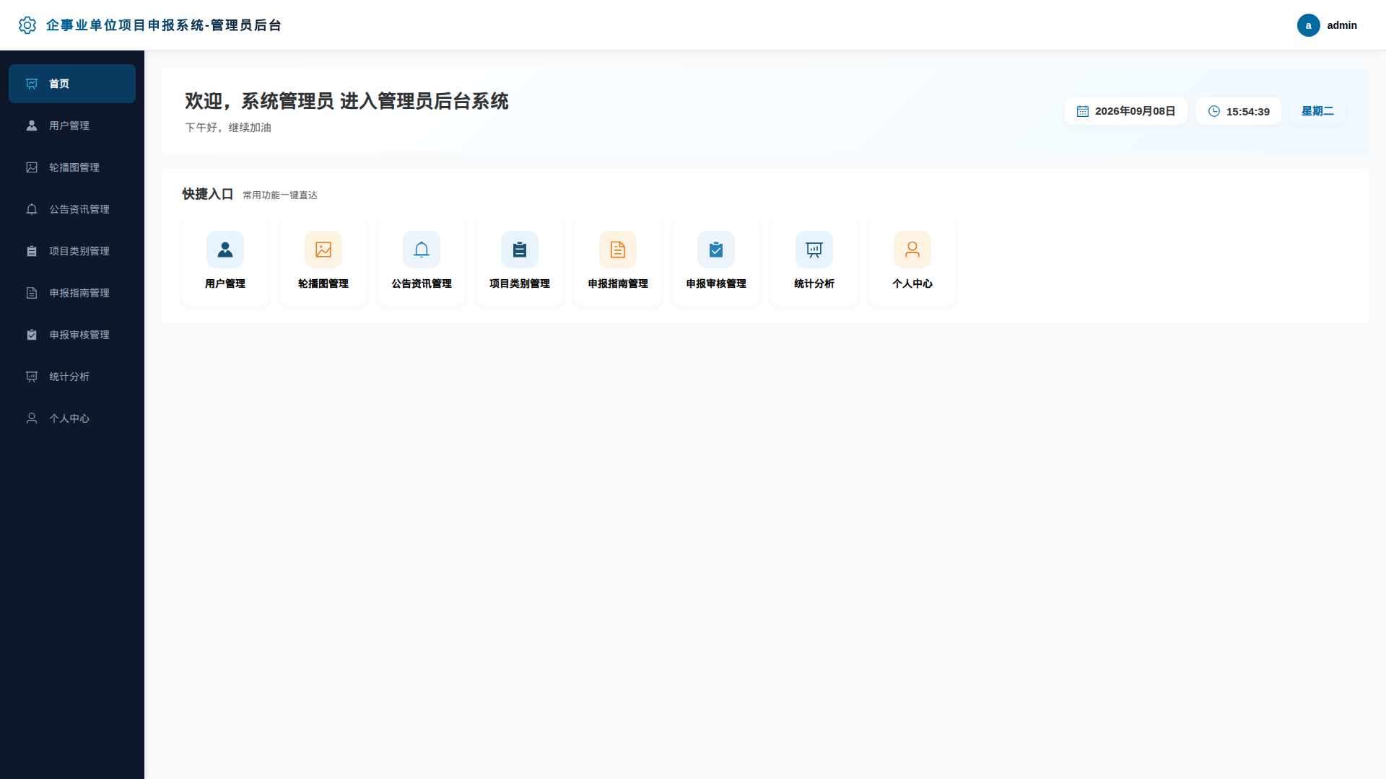
Task: Click the 轮播图管理 sidebar image icon
Action: click(x=32, y=167)
